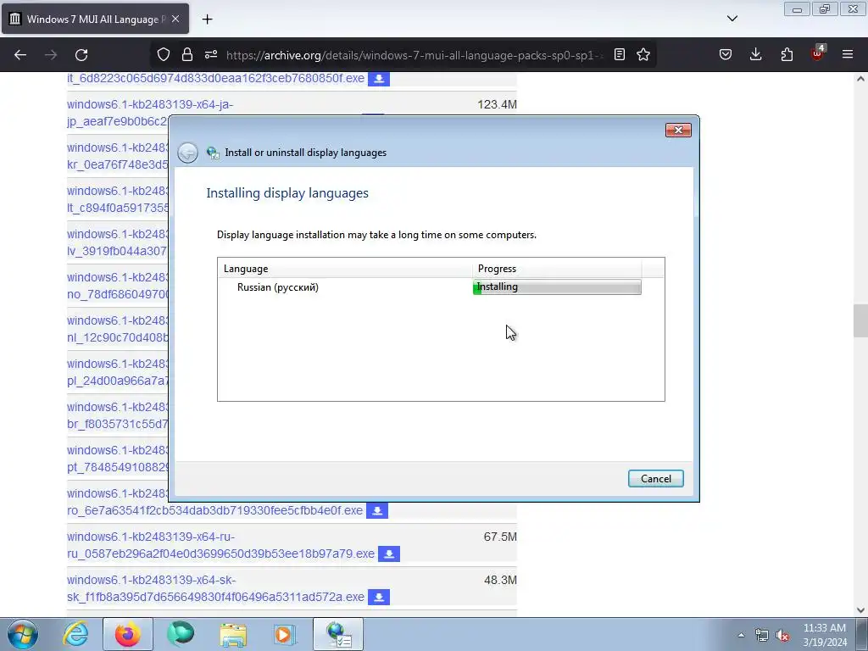This screenshot has width=868, height=651.
Task: Download the ro_6e7a63541f2cb534 exe file icon
Action: [x=377, y=510]
